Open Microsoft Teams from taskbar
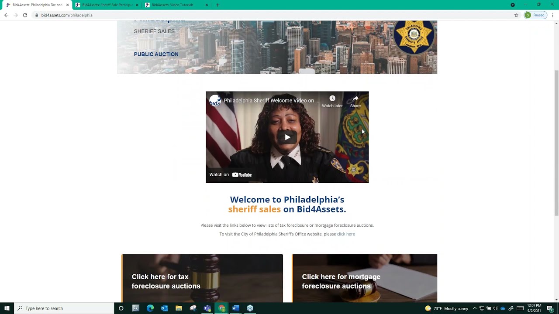The image size is (559, 314). click(x=207, y=308)
